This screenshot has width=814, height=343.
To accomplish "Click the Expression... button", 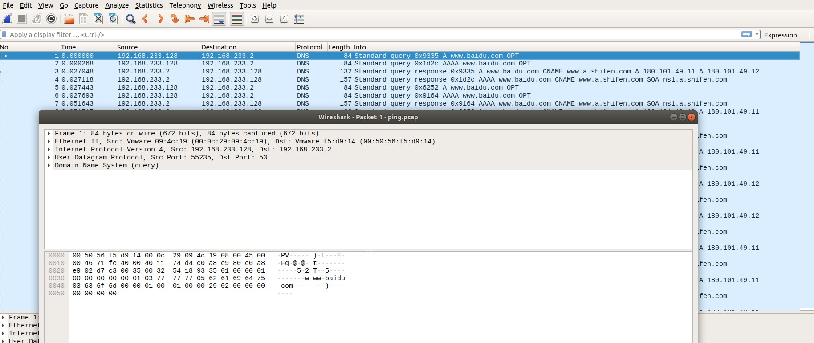I will point(784,35).
